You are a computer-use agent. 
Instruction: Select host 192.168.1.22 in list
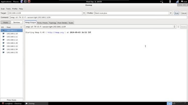click(x=12, y=46)
